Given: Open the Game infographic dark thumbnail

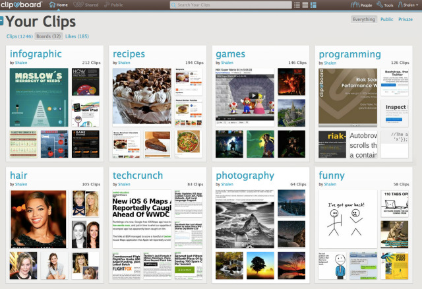Looking at the screenshot, I should (x=86, y=144).
